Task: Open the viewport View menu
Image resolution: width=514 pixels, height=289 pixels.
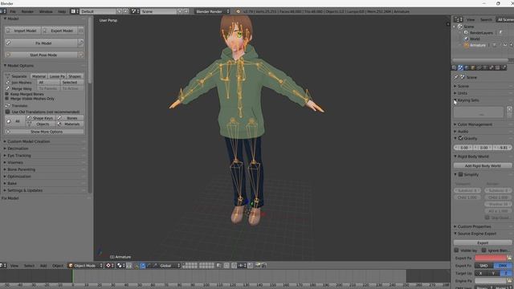Action: coord(14,266)
